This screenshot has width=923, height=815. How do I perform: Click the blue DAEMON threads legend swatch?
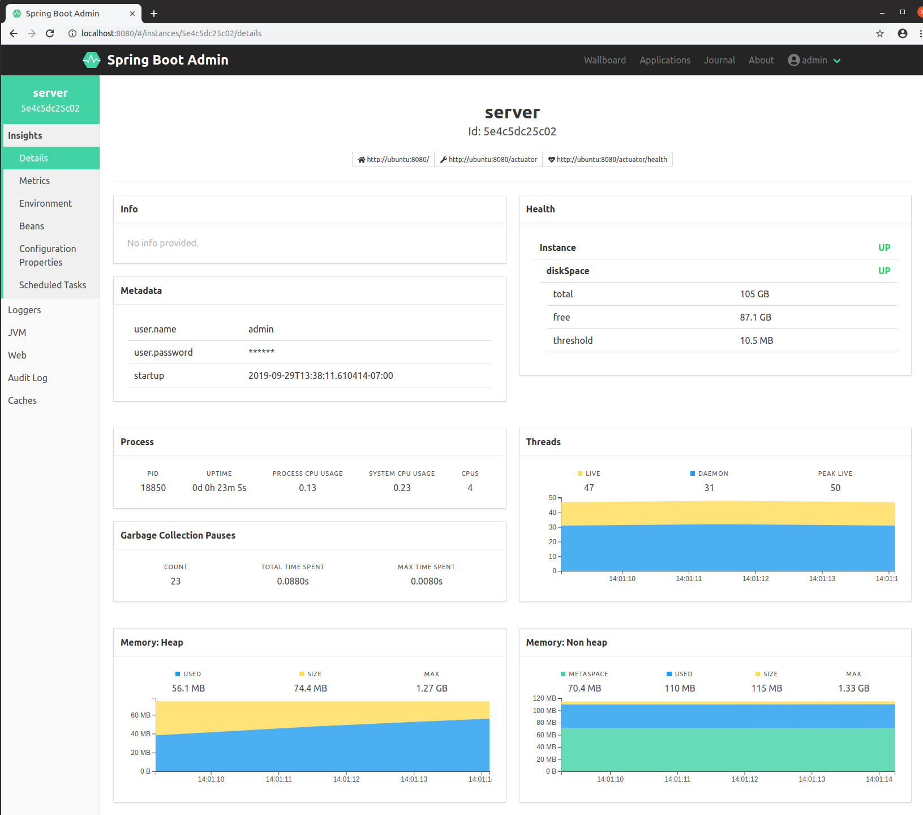tap(693, 473)
